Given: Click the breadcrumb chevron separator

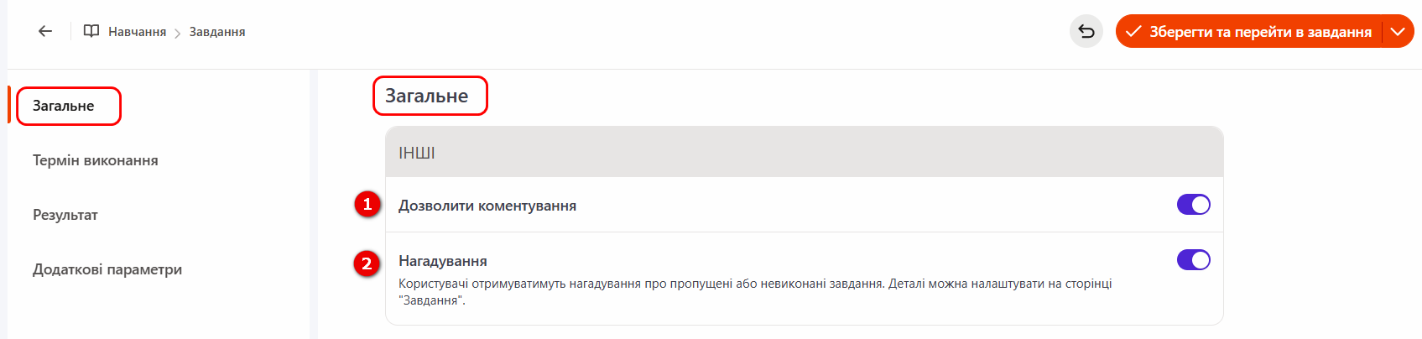Looking at the screenshot, I should pyautogui.click(x=178, y=33).
